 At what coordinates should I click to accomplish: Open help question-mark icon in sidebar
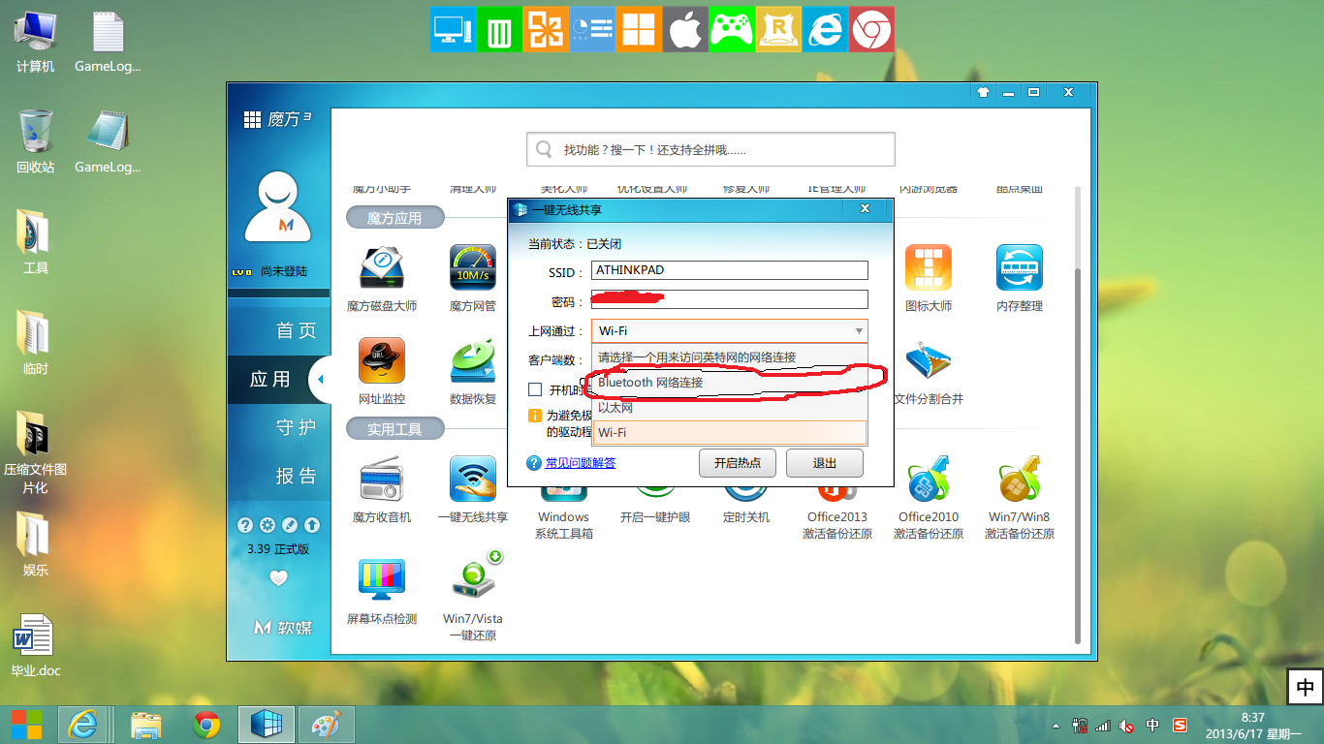(x=245, y=525)
